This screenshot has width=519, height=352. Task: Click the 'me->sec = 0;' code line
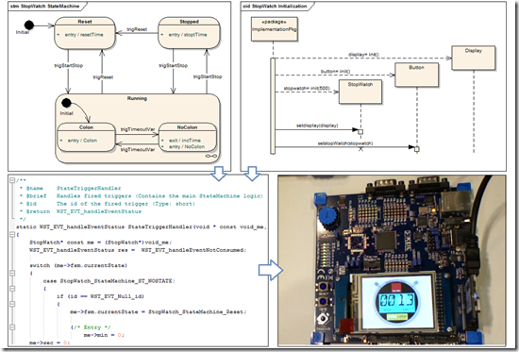point(50,343)
